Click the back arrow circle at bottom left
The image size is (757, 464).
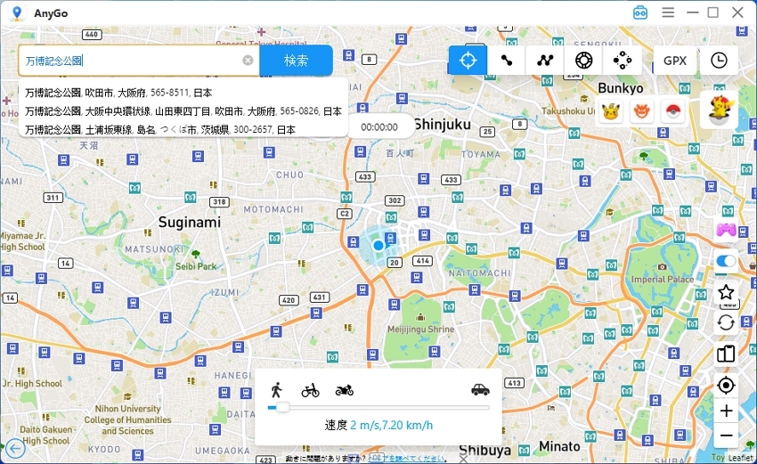tap(15, 449)
